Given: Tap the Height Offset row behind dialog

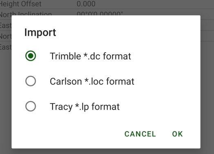Looking at the screenshot, I should coord(107,4).
